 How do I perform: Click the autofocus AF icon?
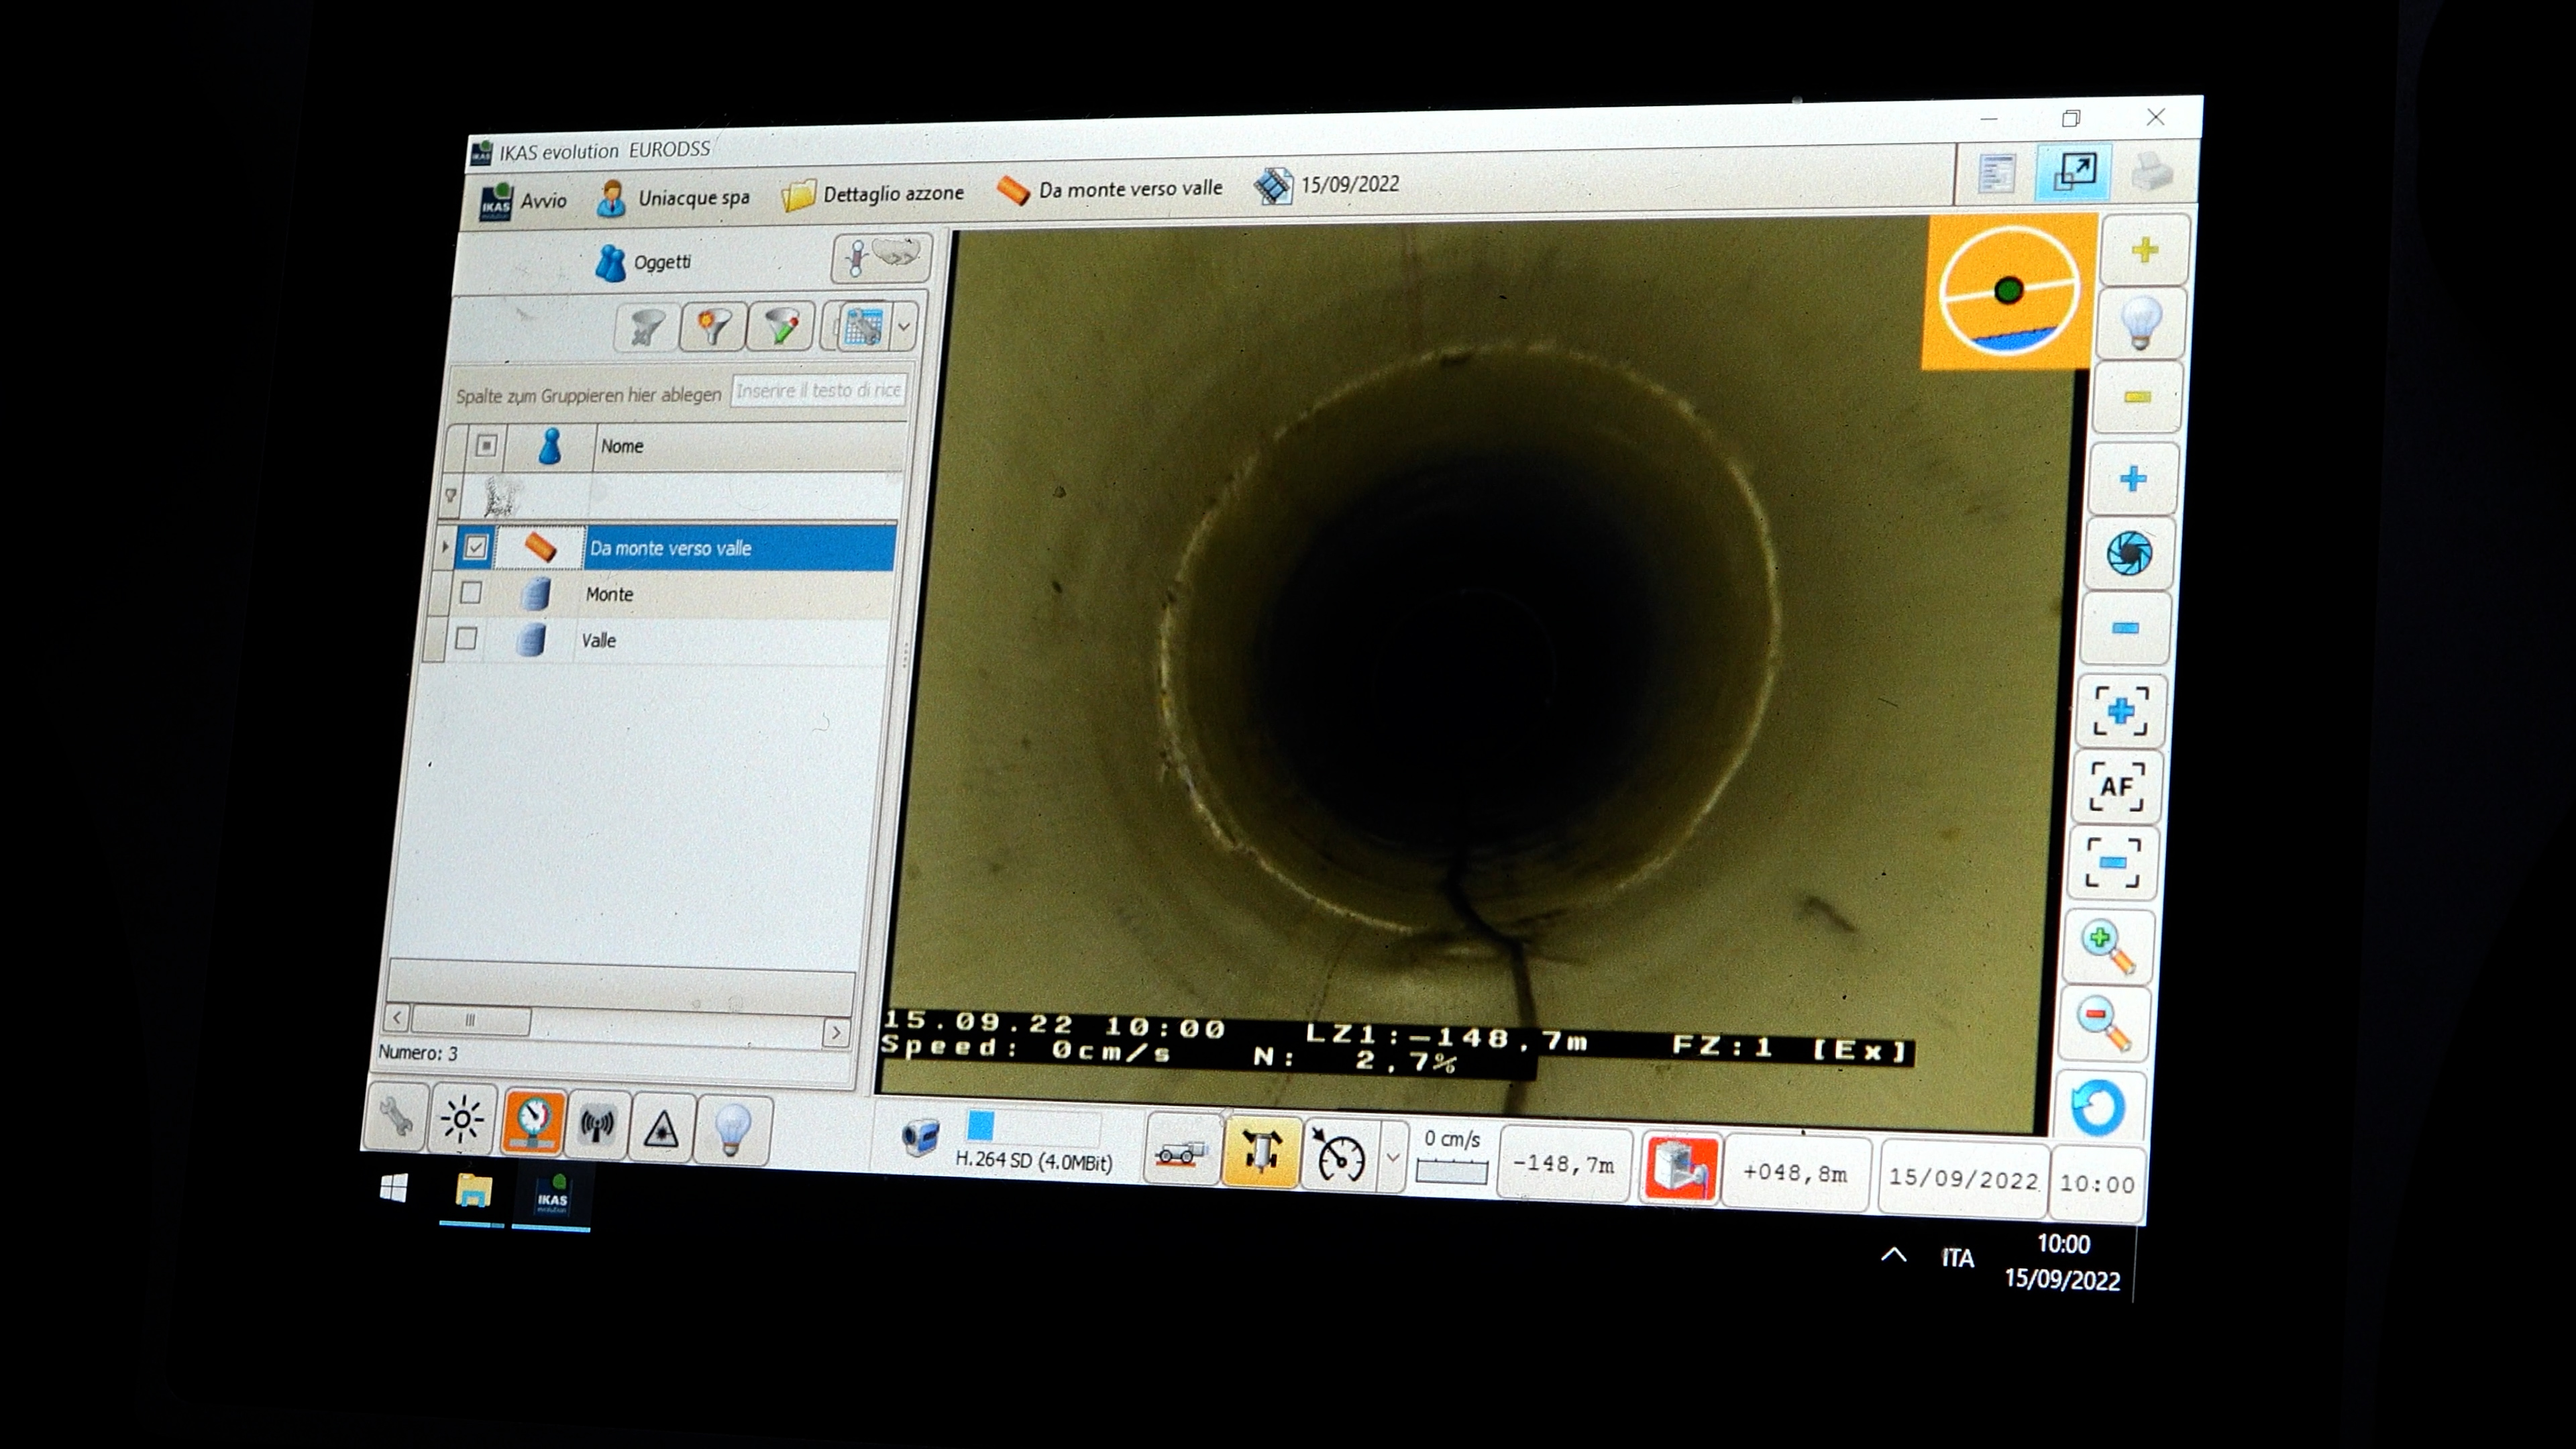click(x=2116, y=786)
